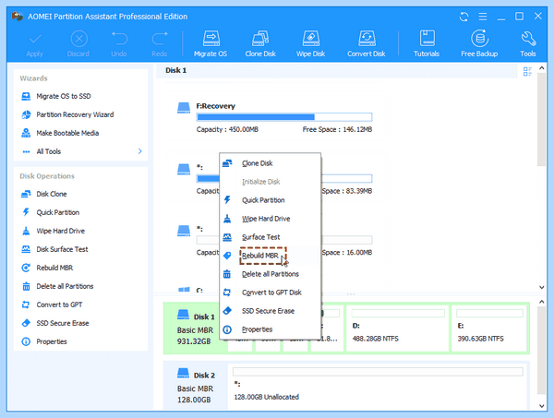554x418 pixels.
Task: Click Delete all Partitions in sidebar
Action: point(57,286)
